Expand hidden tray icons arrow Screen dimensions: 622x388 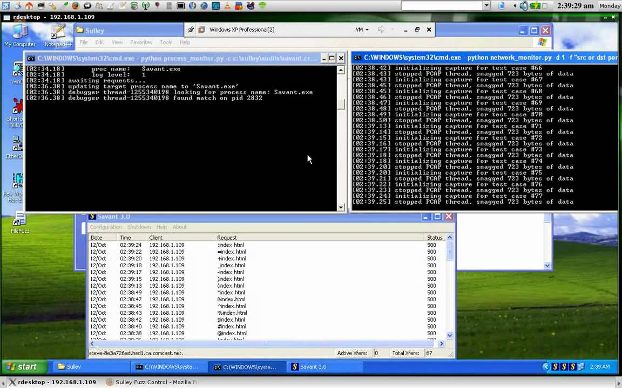tap(515, 5)
